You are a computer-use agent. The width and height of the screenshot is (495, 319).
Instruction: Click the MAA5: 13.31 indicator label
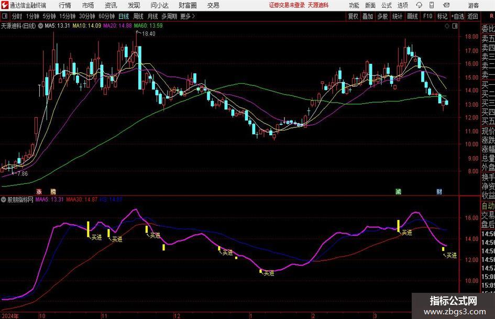50,200
